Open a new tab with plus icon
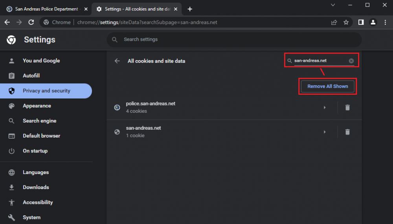 click(x=190, y=9)
